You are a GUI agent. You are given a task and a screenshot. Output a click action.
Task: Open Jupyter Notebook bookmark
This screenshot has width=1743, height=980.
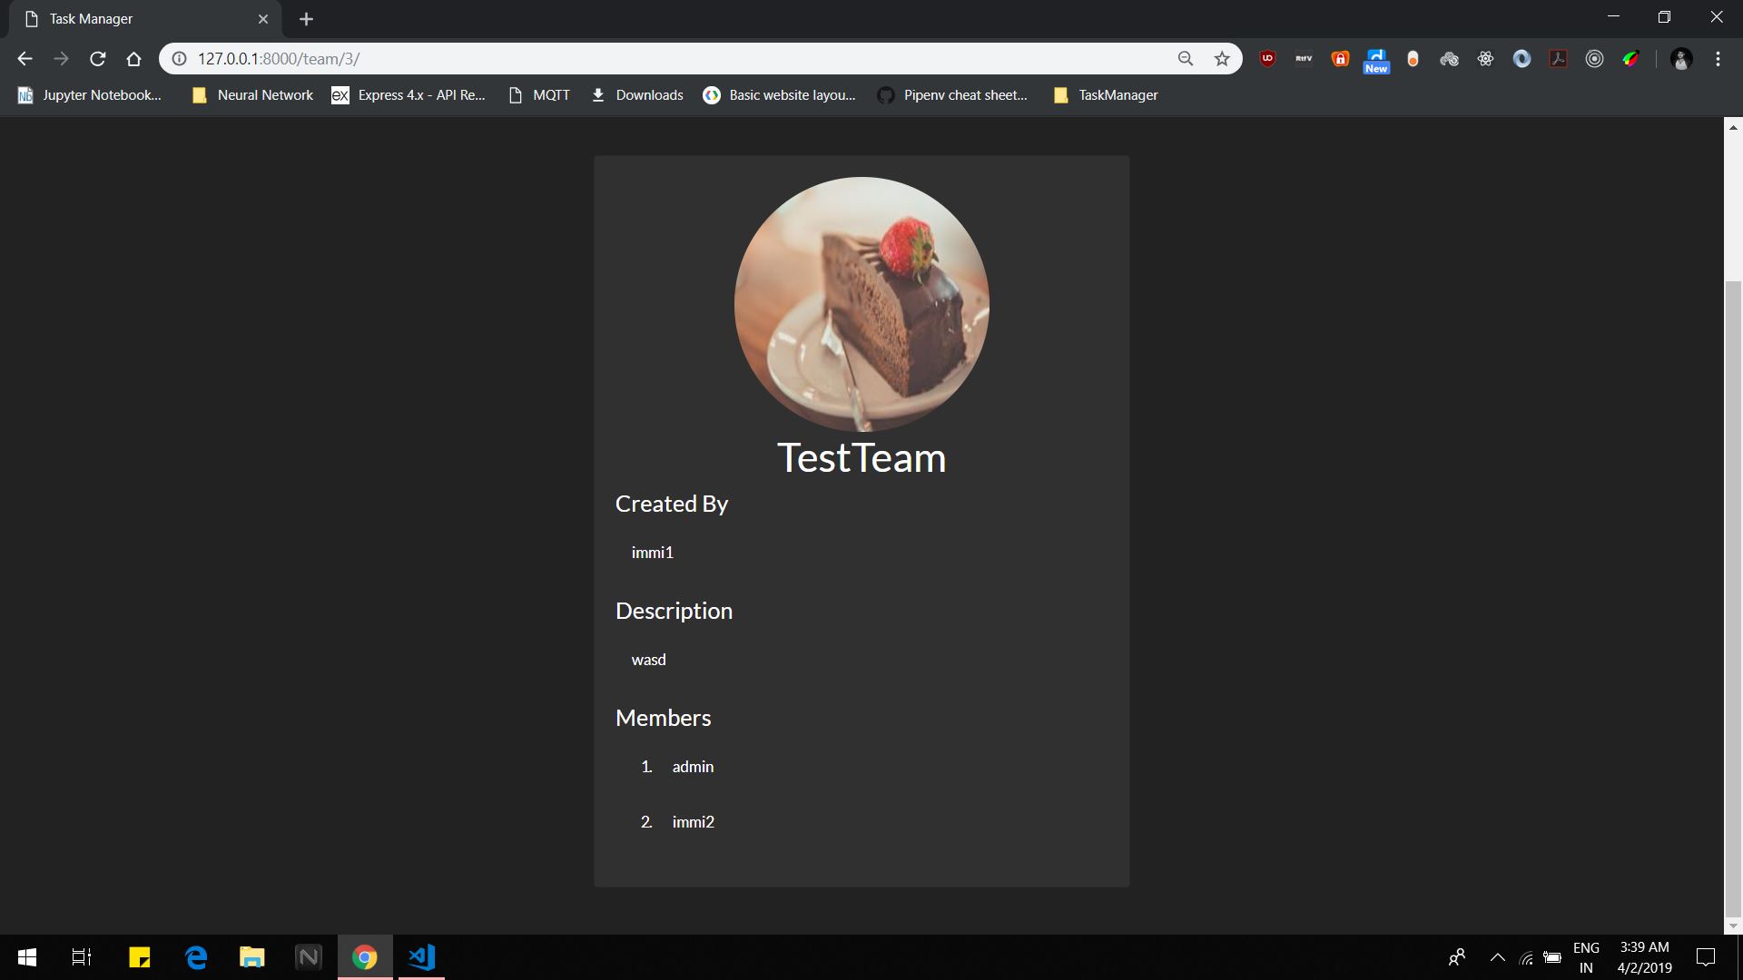[90, 95]
